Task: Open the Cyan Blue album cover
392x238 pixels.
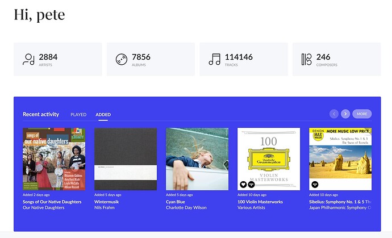Action: point(197,159)
